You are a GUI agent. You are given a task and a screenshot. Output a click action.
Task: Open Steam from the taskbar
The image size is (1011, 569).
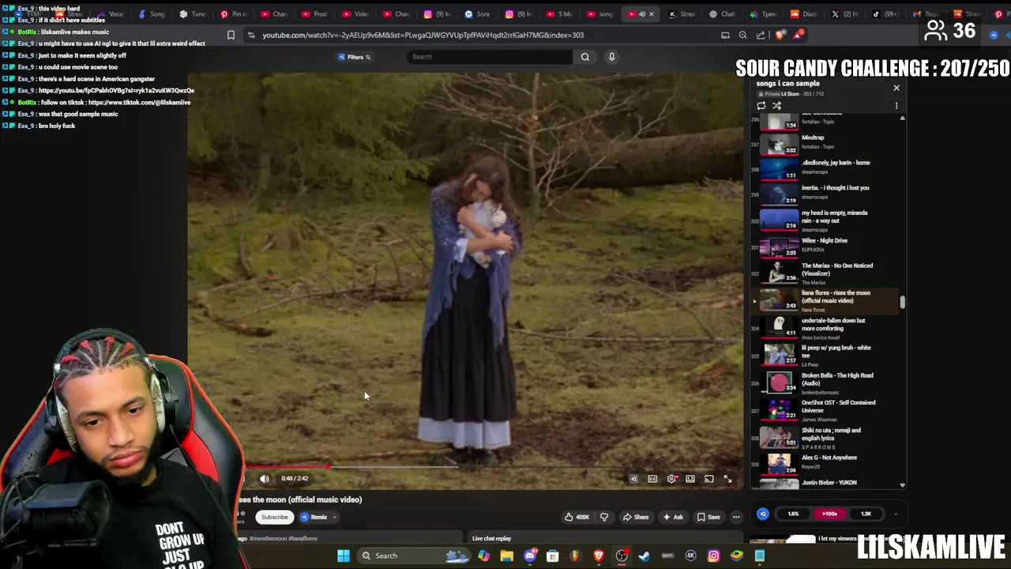point(645,556)
